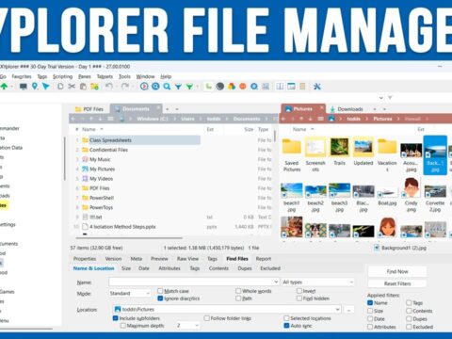Tick the Invert checkbox
Viewport: 452px width, 339px height.
click(x=299, y=291)
